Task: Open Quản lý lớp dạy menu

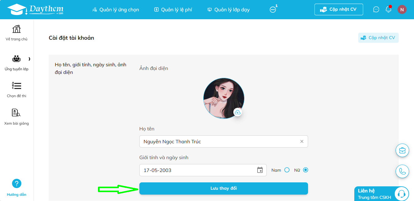Action: tap(228, 10)
